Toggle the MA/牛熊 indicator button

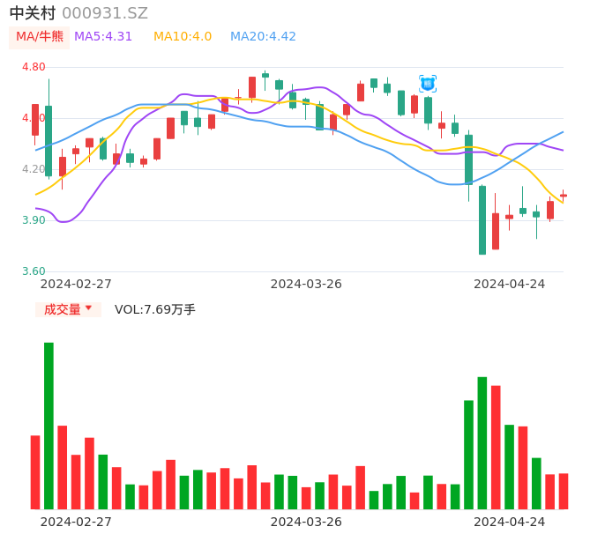point(40,37)
